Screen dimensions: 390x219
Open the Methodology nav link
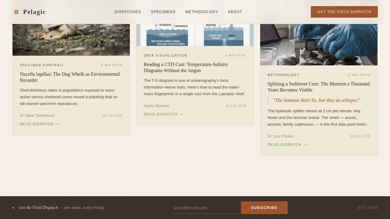pyautogui.click(x=202, y=12)
